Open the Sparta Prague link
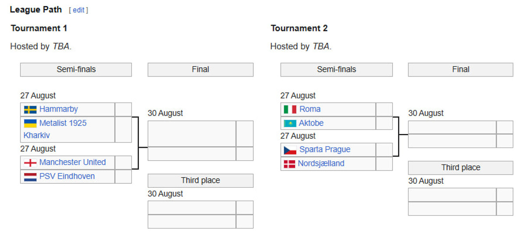526x235 pixels. pyautogui.click(x=325, y=149)
